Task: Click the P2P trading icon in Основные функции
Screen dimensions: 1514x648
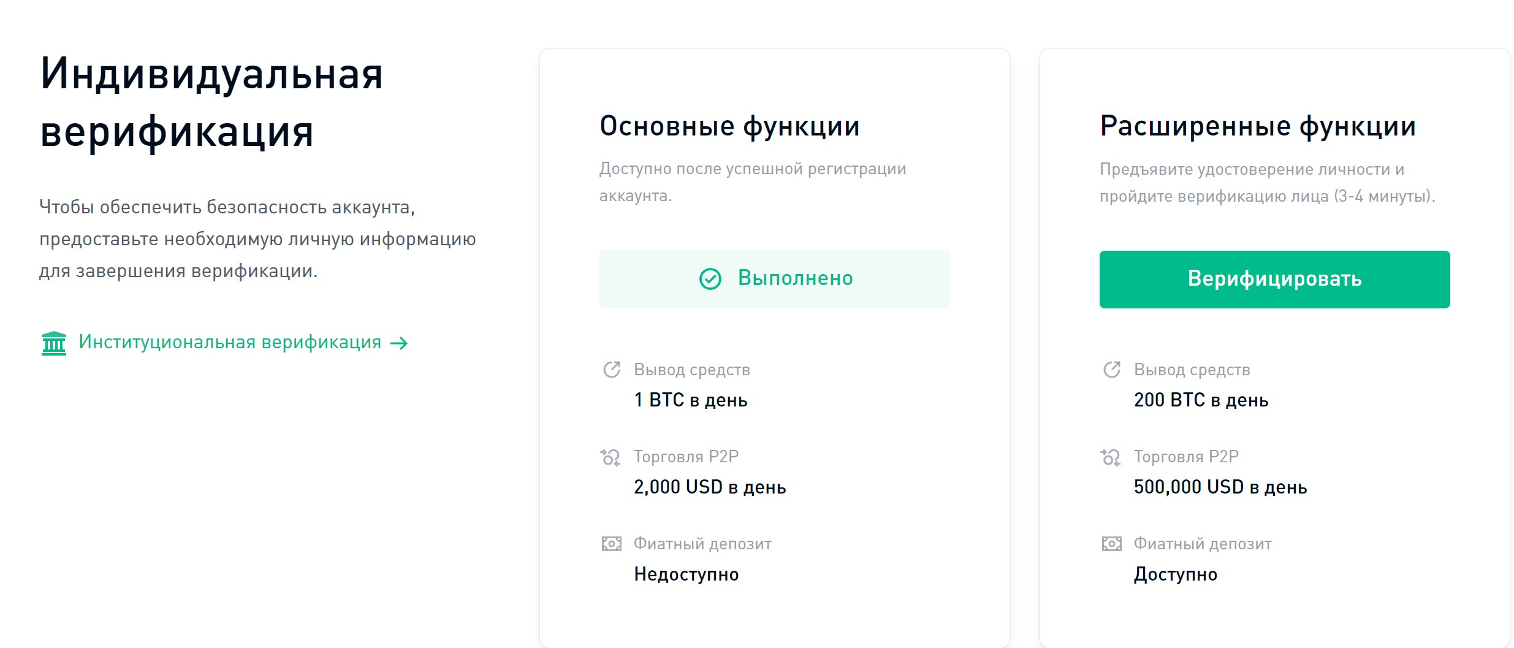Action: [x=609, y=456]
